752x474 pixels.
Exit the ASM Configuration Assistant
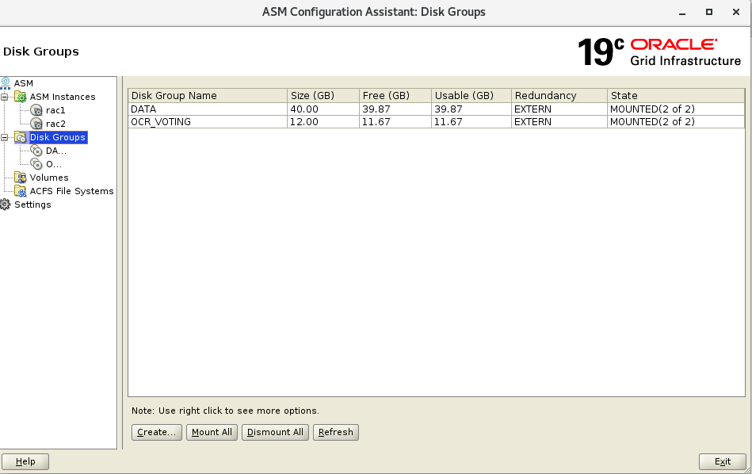[x=722, y=461]
